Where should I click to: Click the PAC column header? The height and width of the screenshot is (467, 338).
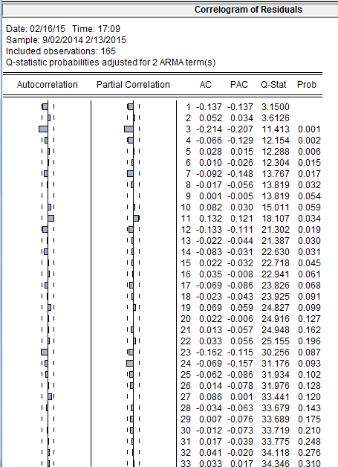[239, 85]
